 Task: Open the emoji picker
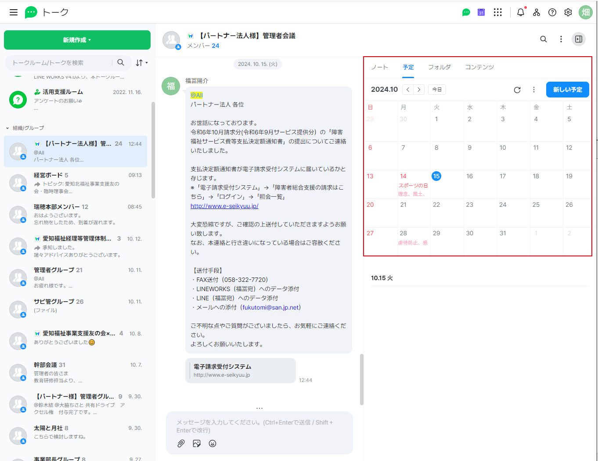pyautogui.click(x=213, y=443)
